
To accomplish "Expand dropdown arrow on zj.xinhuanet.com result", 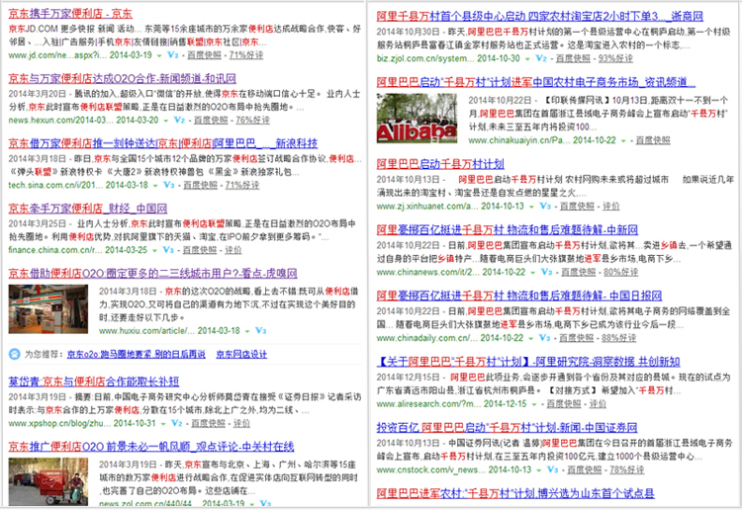I will (532, 207).
